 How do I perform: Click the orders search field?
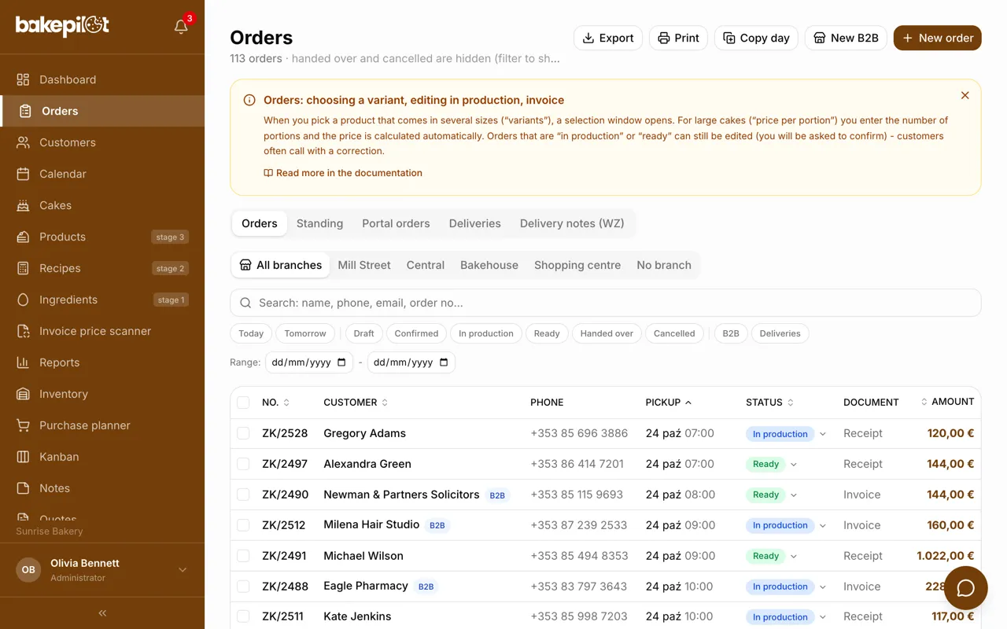[605, 303]
